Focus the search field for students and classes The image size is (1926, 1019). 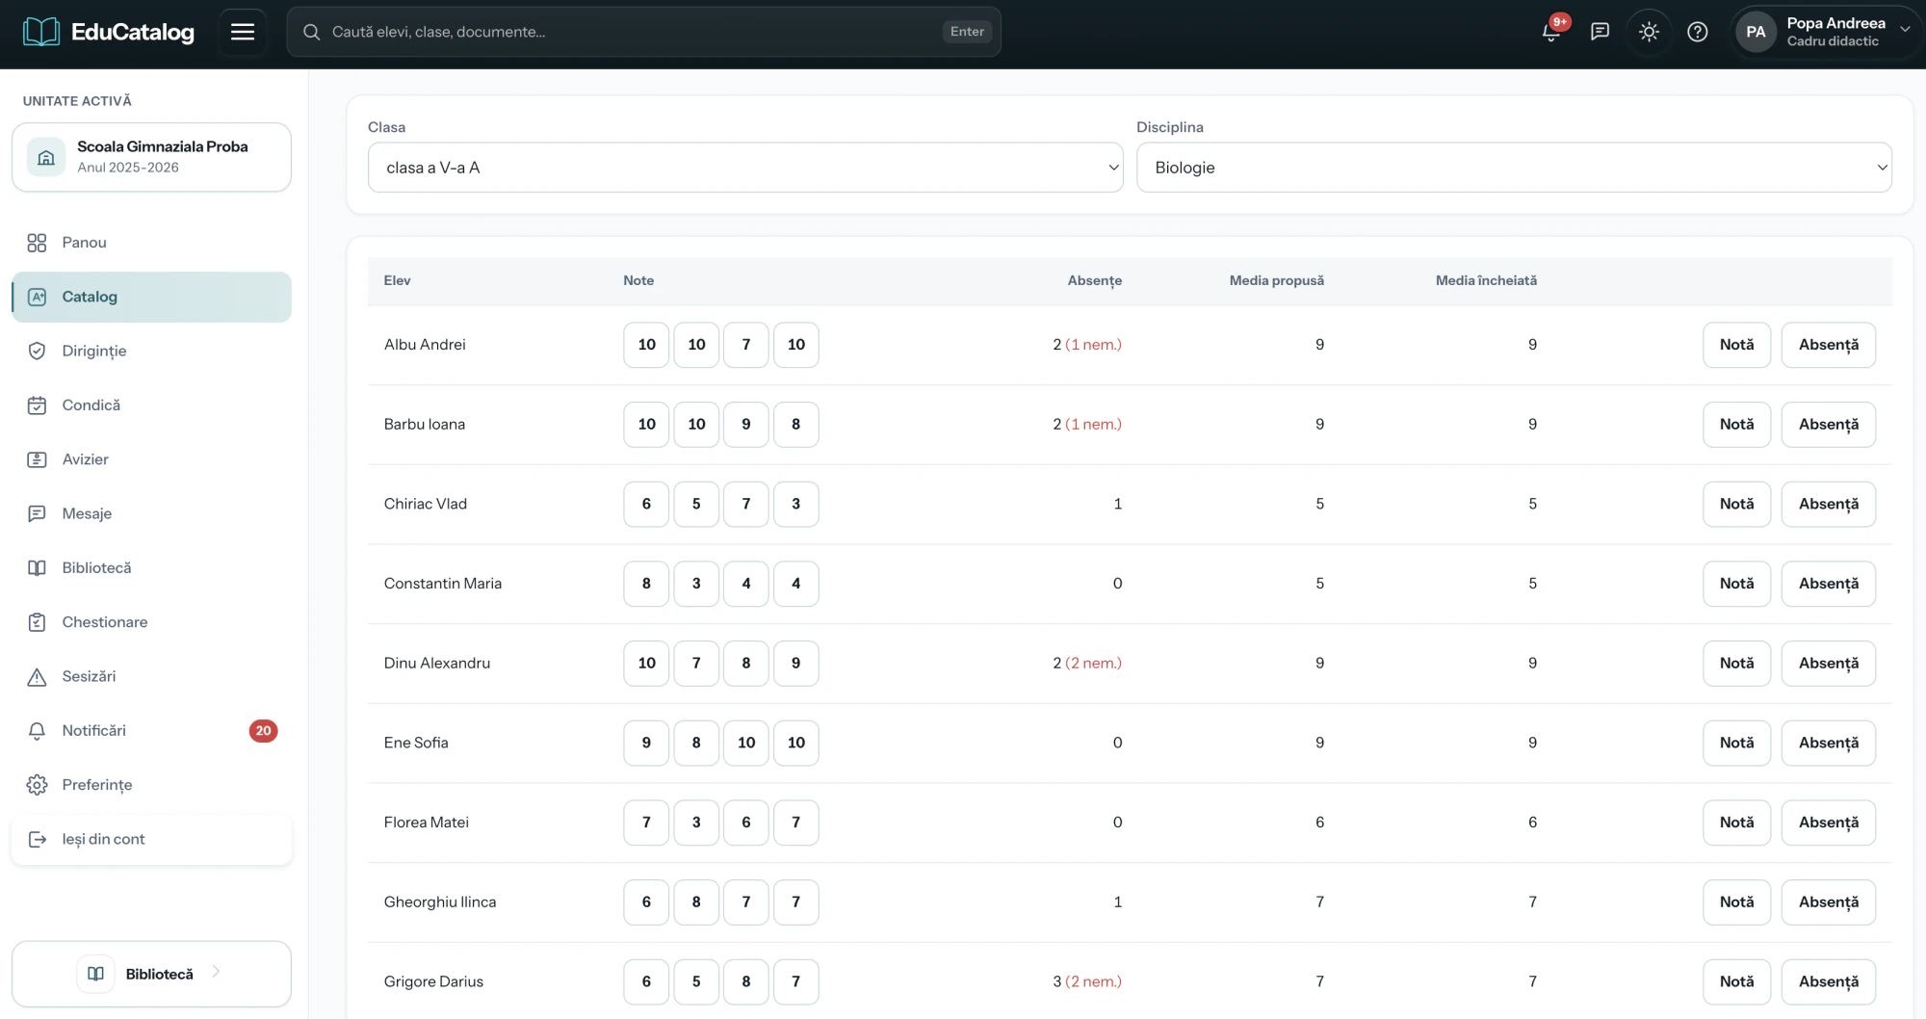click(643, 32)
